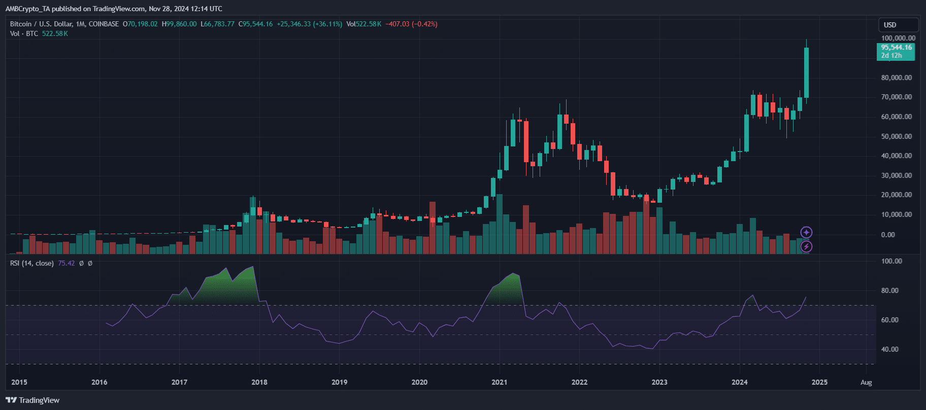Click the 2024 label on time axis
This screenshot has width=926, height=410.
point(739,382)
